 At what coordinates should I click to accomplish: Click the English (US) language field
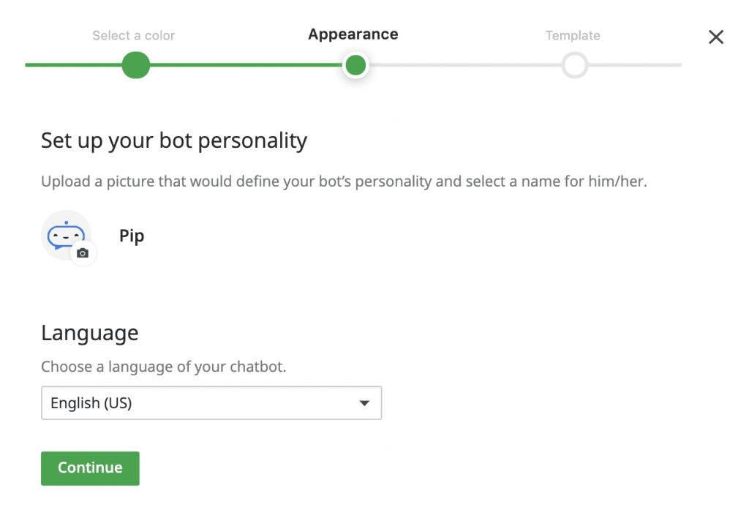pyautogui.click(x=197, y=403)
